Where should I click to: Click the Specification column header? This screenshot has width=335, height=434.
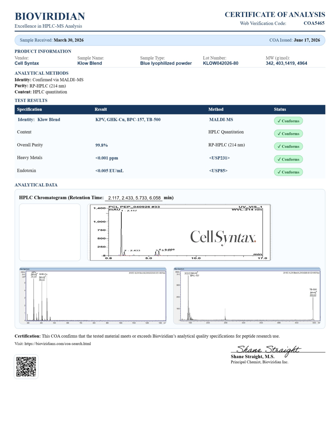[30, 109]
